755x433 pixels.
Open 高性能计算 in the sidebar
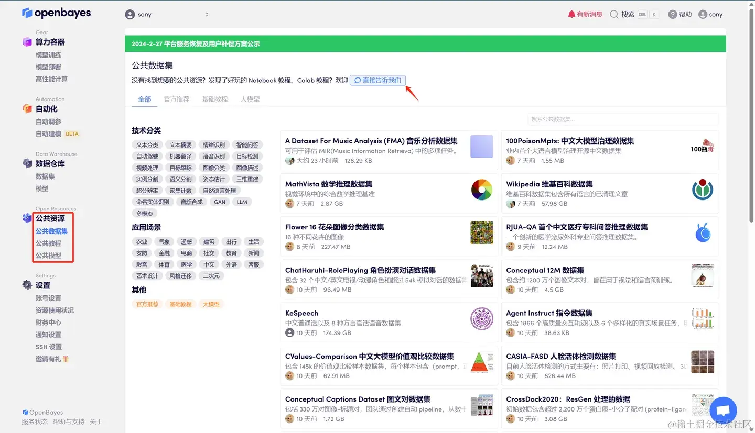pos(51,79)
